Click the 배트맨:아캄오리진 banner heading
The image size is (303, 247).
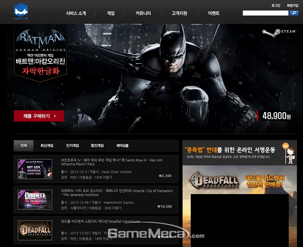click(x=40, y=61)
